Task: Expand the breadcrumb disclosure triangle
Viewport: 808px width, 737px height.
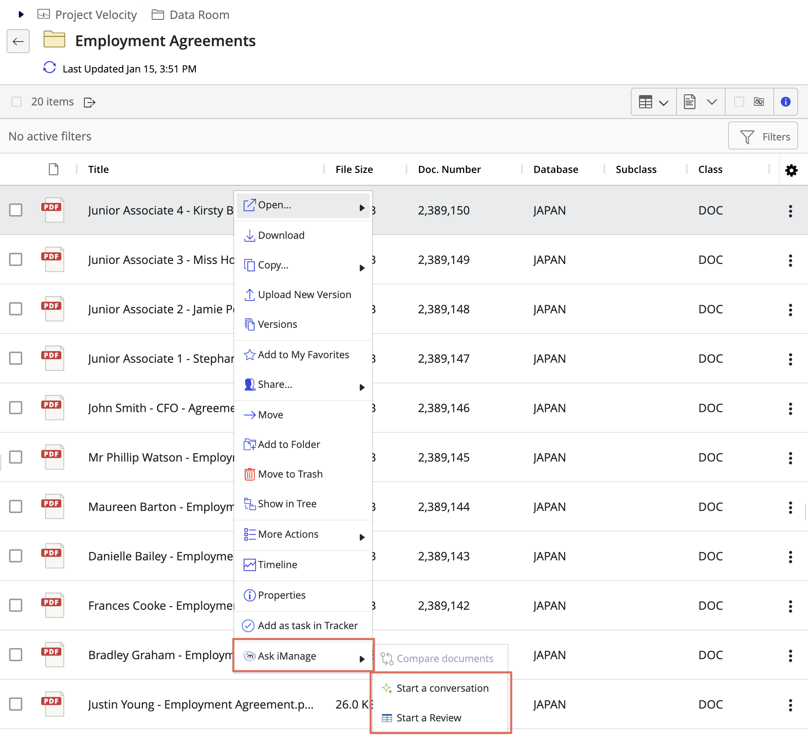Action: pos(21,15)
